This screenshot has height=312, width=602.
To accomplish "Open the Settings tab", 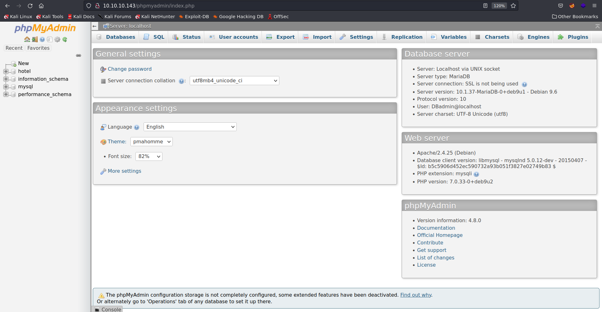I will [x=356, y=37].
